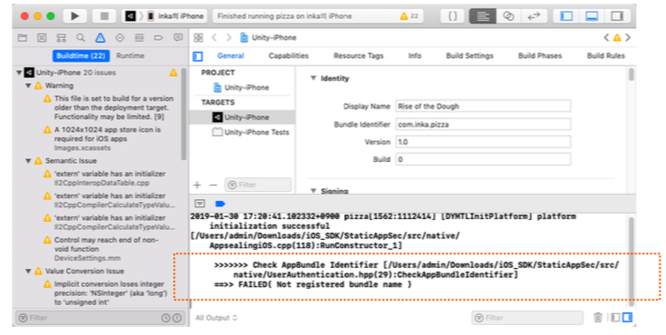The width and height of the screenshot is (666, 335).
Task: Collapse the Semantic Issue group
Action: coord(28,161)
